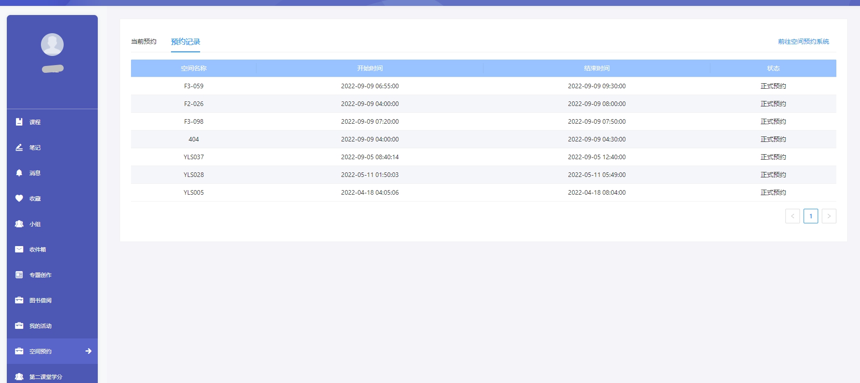Click the 空间预约 briefcase icon
This screenshot has width=860, height=383.
pyautogui.click(x=19, y=351)
